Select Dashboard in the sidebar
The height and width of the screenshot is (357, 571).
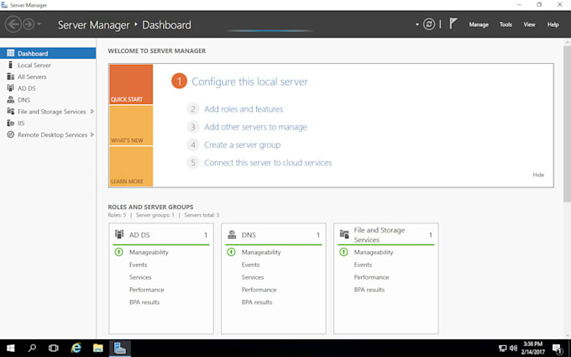48,53
